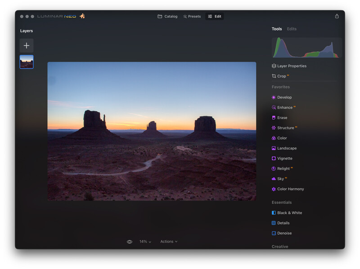Click the Layer Properties stack icon
360x269 pixels.
pyautogui.click(x=274, y=66)
